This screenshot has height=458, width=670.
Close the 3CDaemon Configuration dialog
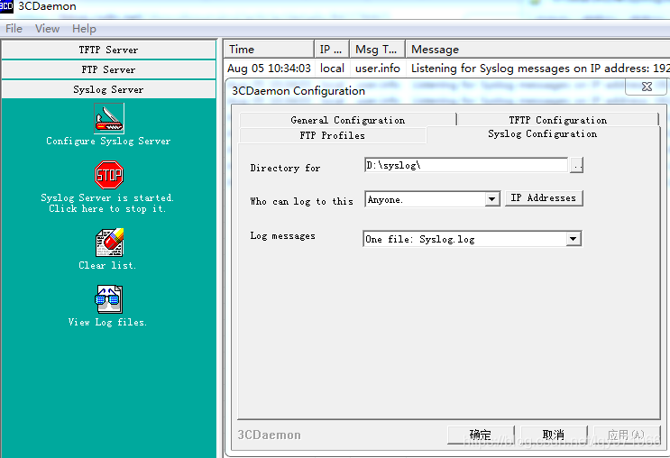[647, 87]
